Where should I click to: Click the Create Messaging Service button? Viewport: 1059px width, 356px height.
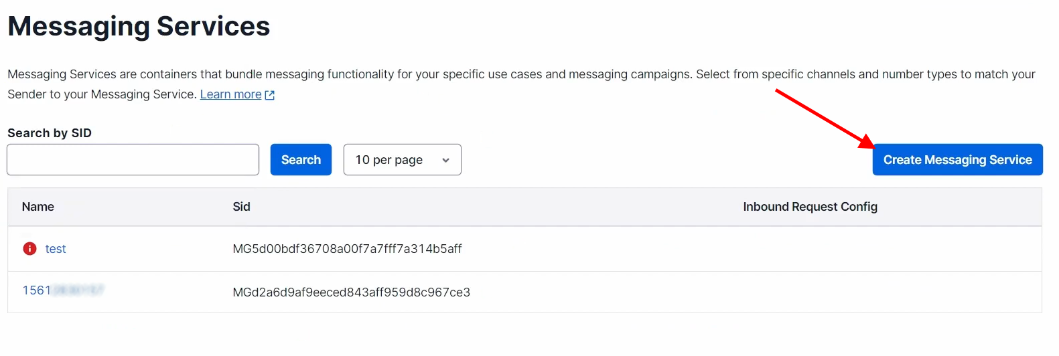(x=957, y=160)
